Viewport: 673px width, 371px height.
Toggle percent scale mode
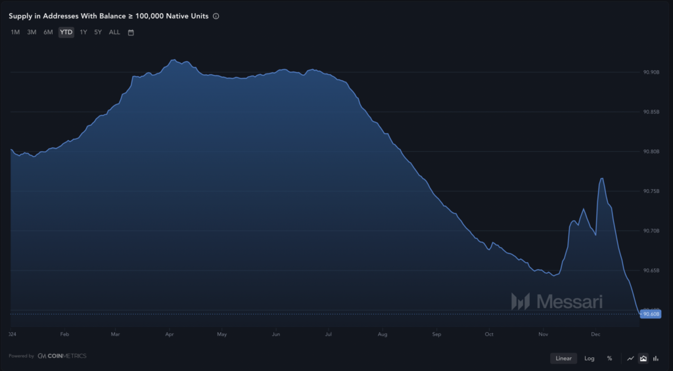609,359
